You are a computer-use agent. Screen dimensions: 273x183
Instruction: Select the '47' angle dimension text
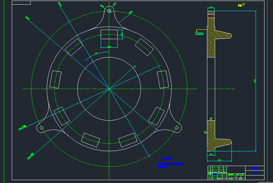[x=96, y=53]
